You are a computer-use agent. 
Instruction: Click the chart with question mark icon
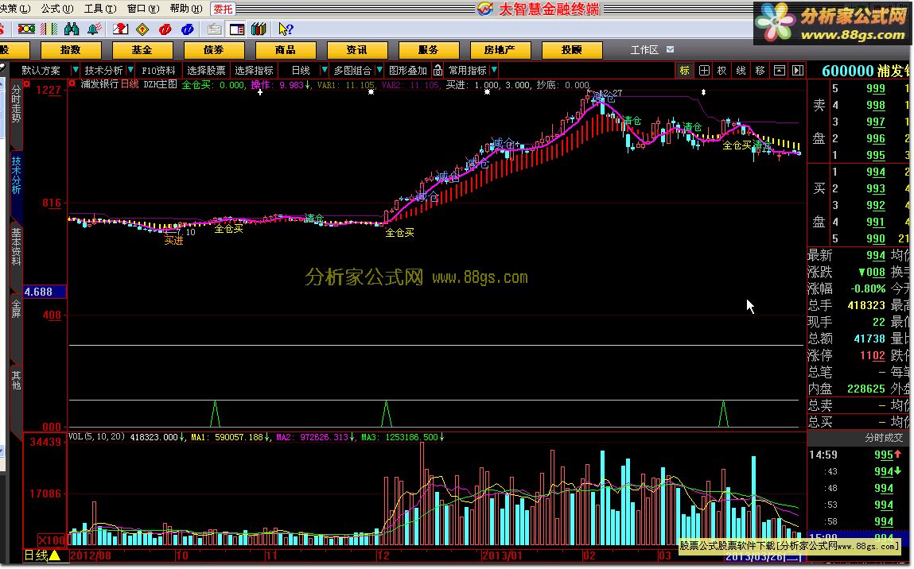tap(120, 29)
